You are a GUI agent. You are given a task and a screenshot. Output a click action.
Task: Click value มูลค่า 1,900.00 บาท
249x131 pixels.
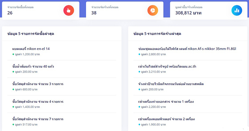pos(153,125)
